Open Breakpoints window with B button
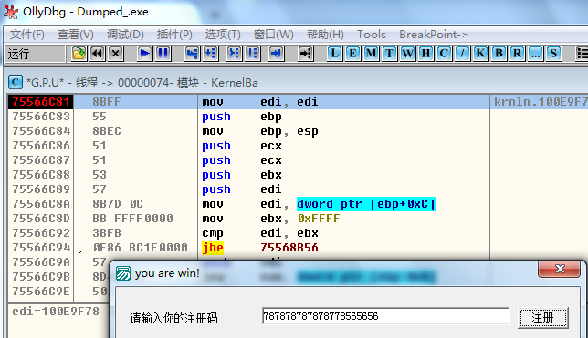 coord(499,54)
